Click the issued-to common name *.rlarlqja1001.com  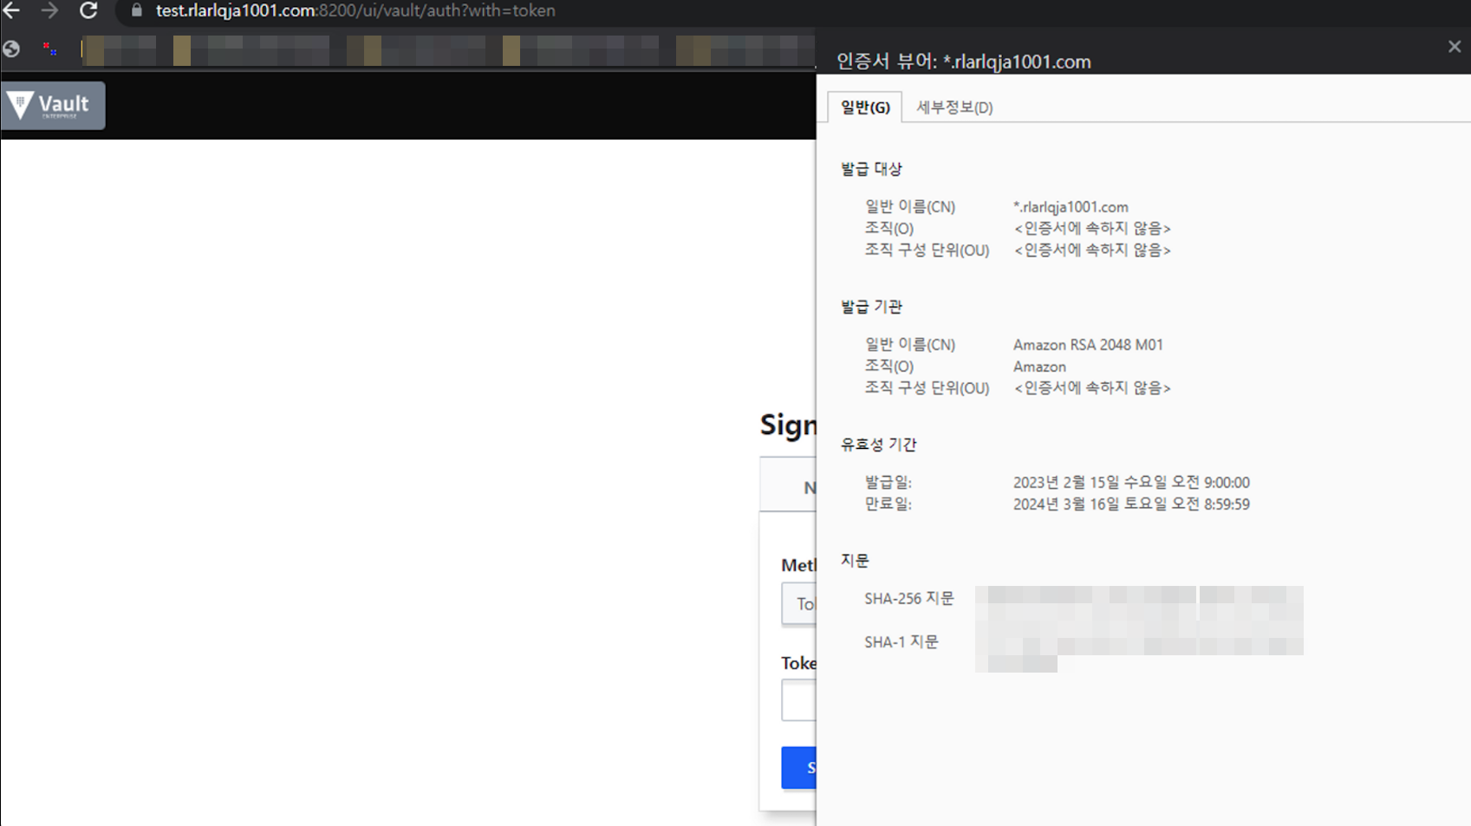click(x=1071, y=207)
